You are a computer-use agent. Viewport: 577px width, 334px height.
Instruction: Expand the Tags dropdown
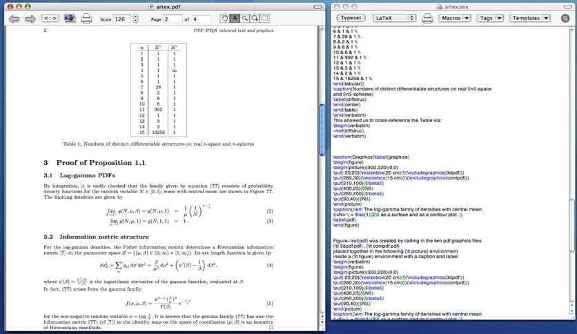(x=490, y=18)
